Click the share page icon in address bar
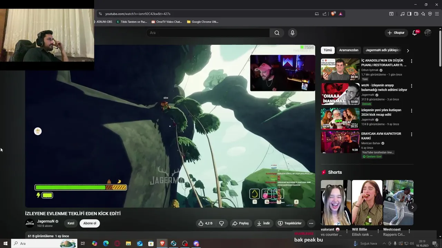The height and width of the screenshot is (248, 442). pos(325,14)
